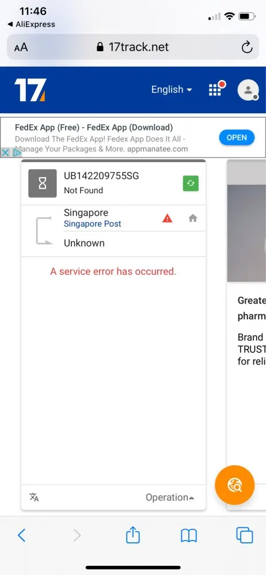266x575 pixels.
Task: Tap the translate icon in card footer
Action: click(x=34, y=497)
